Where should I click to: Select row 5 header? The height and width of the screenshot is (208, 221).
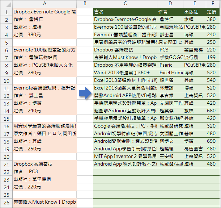pyautogui.click(x=7, y=42)
